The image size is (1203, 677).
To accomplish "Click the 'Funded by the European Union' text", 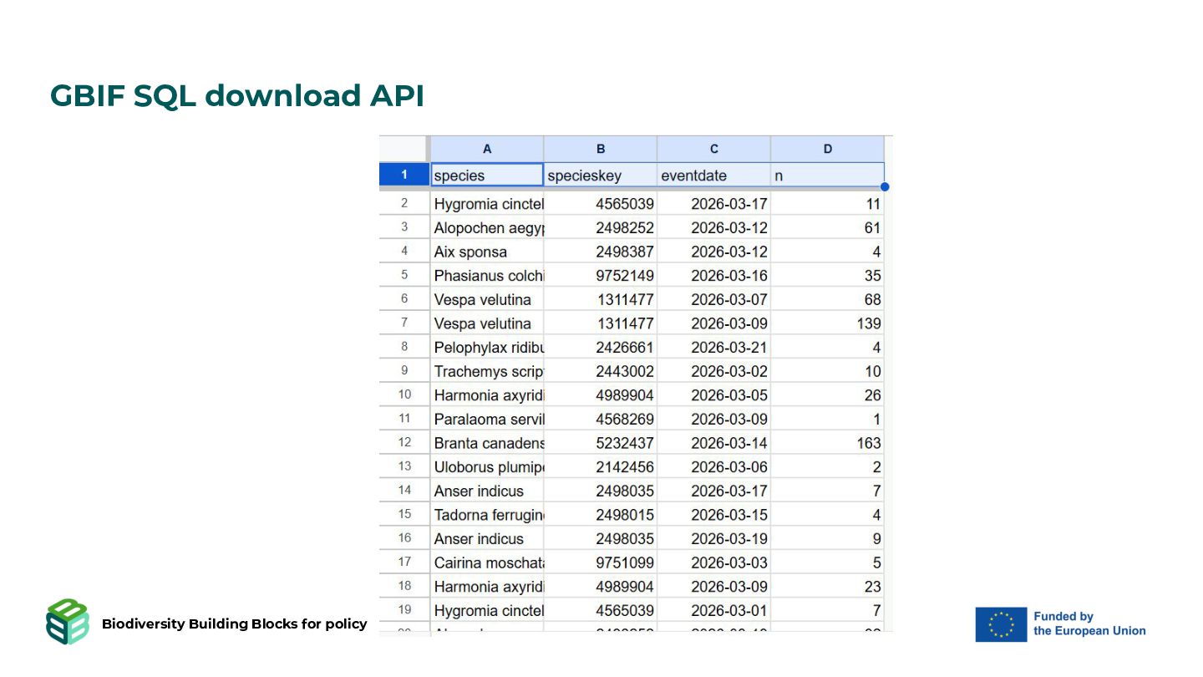I will (1089, 624).
